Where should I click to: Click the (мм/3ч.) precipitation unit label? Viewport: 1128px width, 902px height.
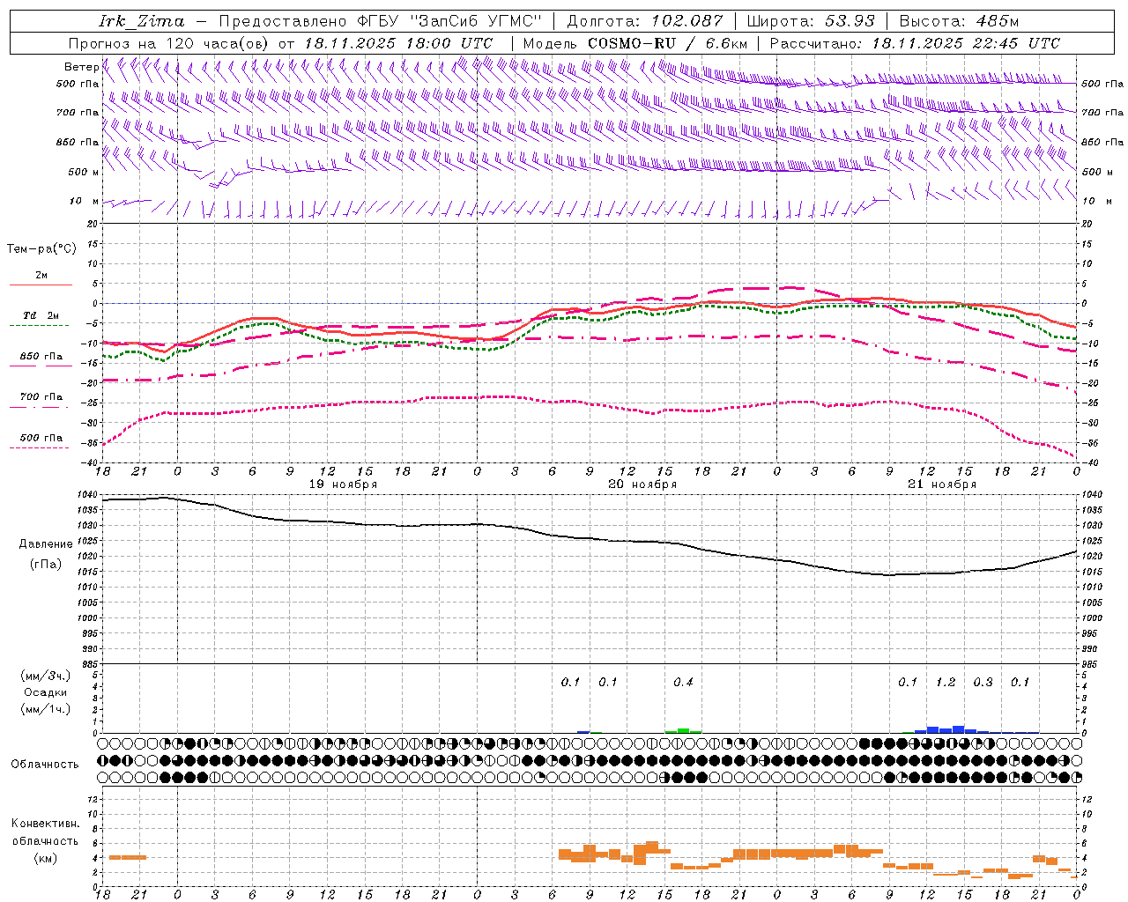click(46, 676)
